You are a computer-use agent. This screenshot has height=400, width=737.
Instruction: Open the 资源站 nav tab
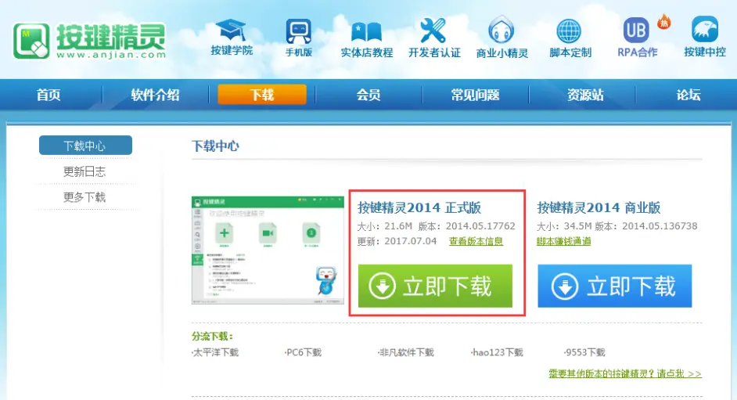585,95
